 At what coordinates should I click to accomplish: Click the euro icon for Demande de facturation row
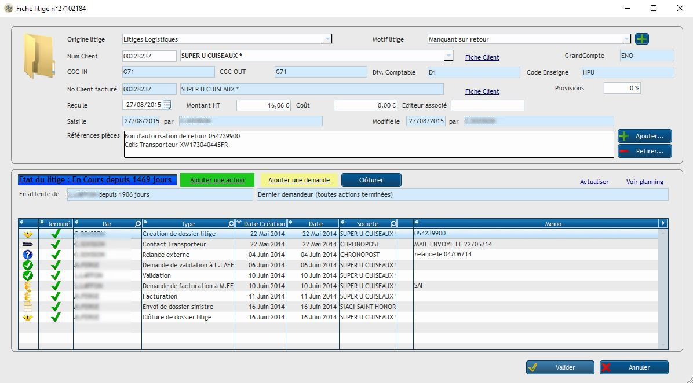[x=28, y=286]
